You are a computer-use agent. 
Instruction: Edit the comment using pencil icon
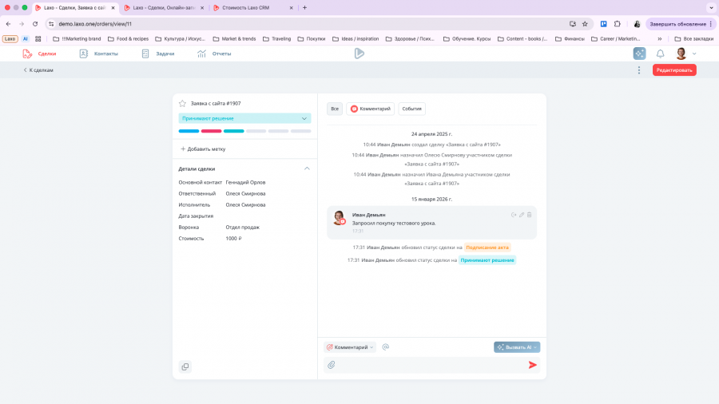tap(522, 215)
